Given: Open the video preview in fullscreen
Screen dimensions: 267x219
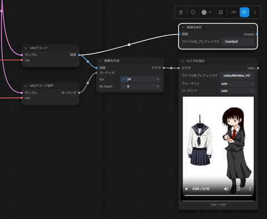Looking at the screenshot, I should tap(238, 189).
